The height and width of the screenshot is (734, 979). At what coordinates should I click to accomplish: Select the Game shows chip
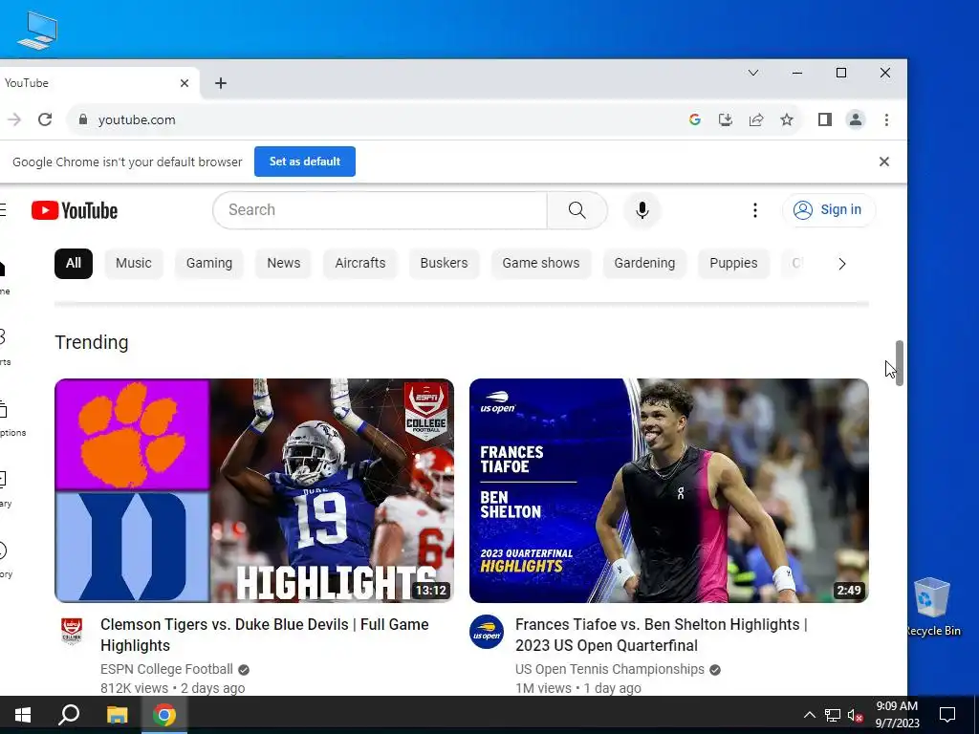[x=541, y=264]
